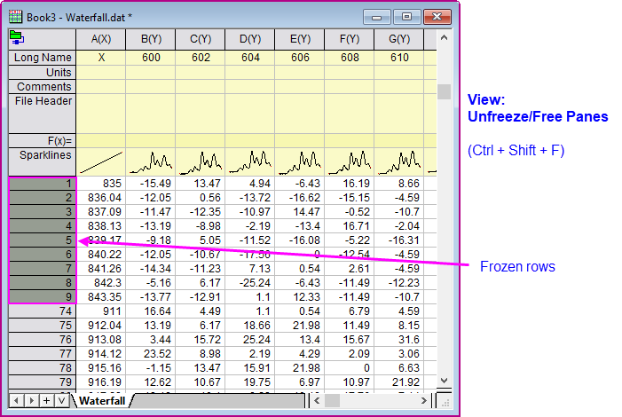Screen dimensions: 622x417
Task: Click cell with value 21.92
Action: click(398, 382)
